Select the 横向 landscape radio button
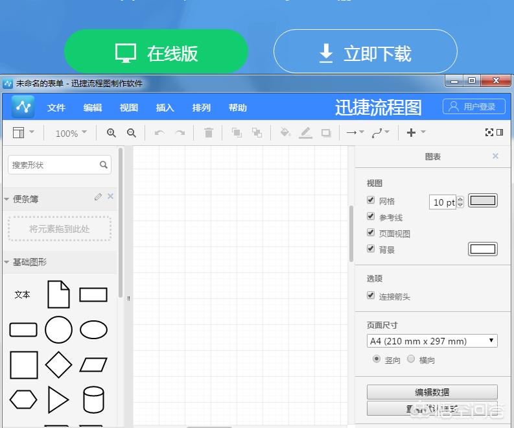 (411, 359)
